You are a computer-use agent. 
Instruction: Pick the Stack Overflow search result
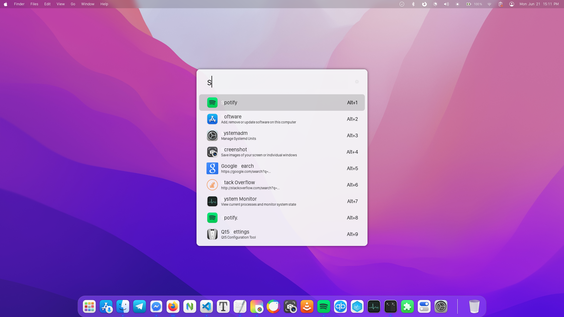click(x=282, y=185)
